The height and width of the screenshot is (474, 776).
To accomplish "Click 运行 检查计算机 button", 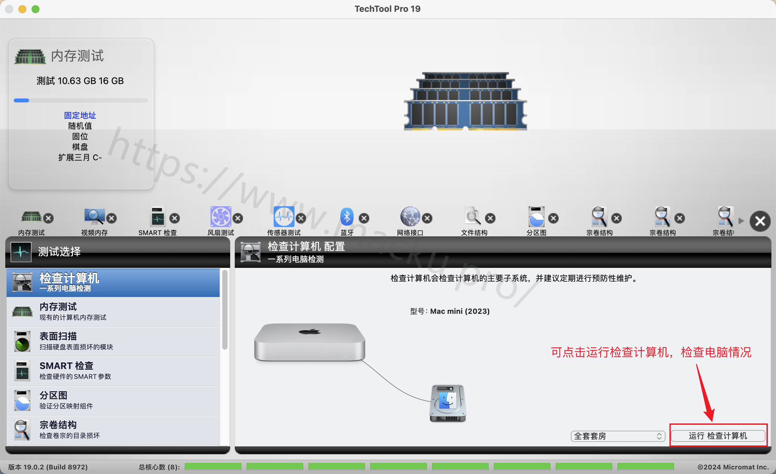I will tap(718, 436).
